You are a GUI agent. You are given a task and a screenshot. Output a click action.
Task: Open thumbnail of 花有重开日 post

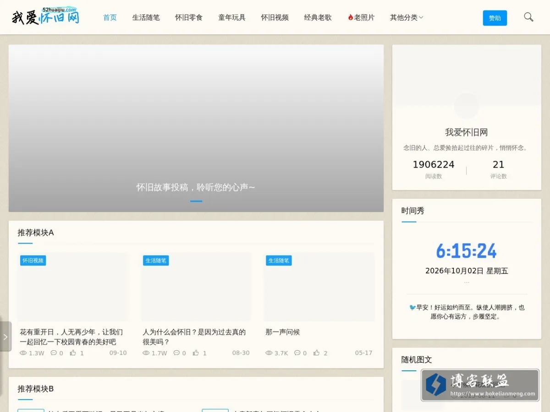click(73, 287)
